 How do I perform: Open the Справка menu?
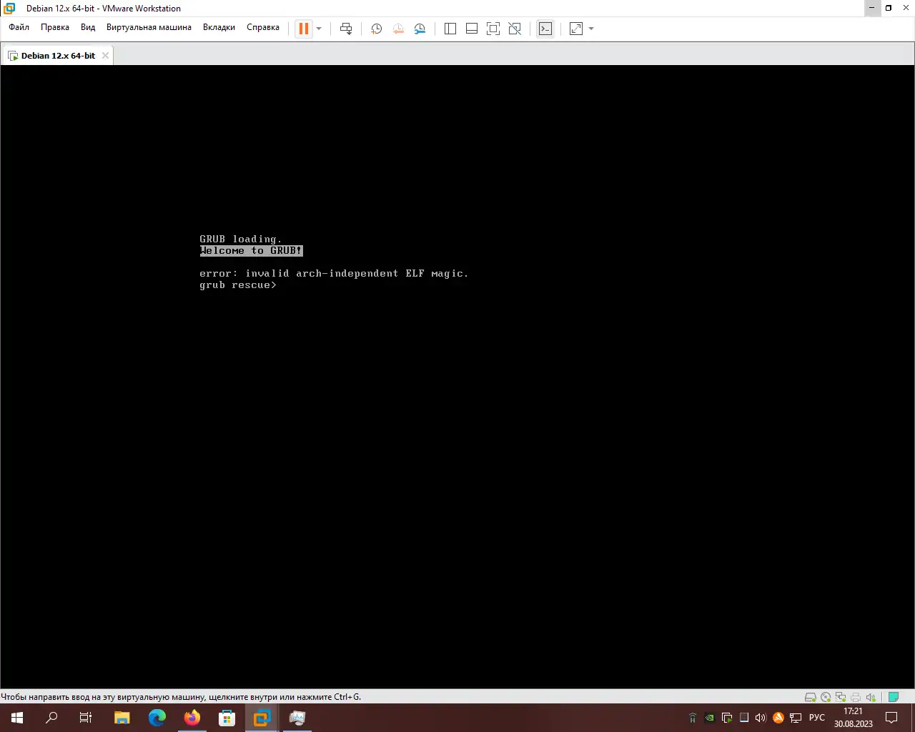tap(263, 27)
